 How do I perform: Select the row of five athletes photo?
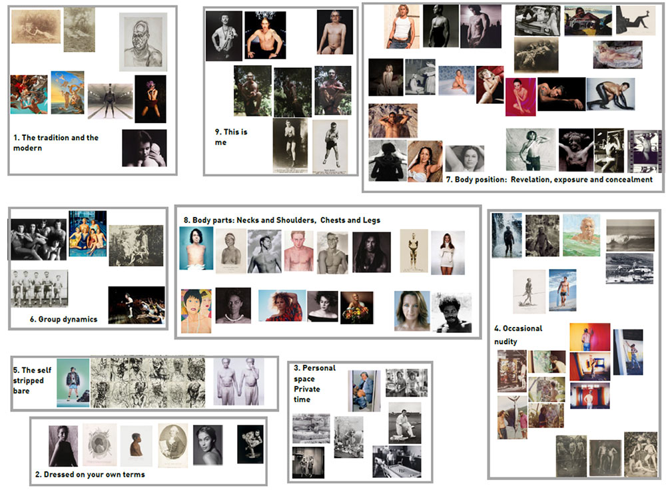click(x=39, y=288)
